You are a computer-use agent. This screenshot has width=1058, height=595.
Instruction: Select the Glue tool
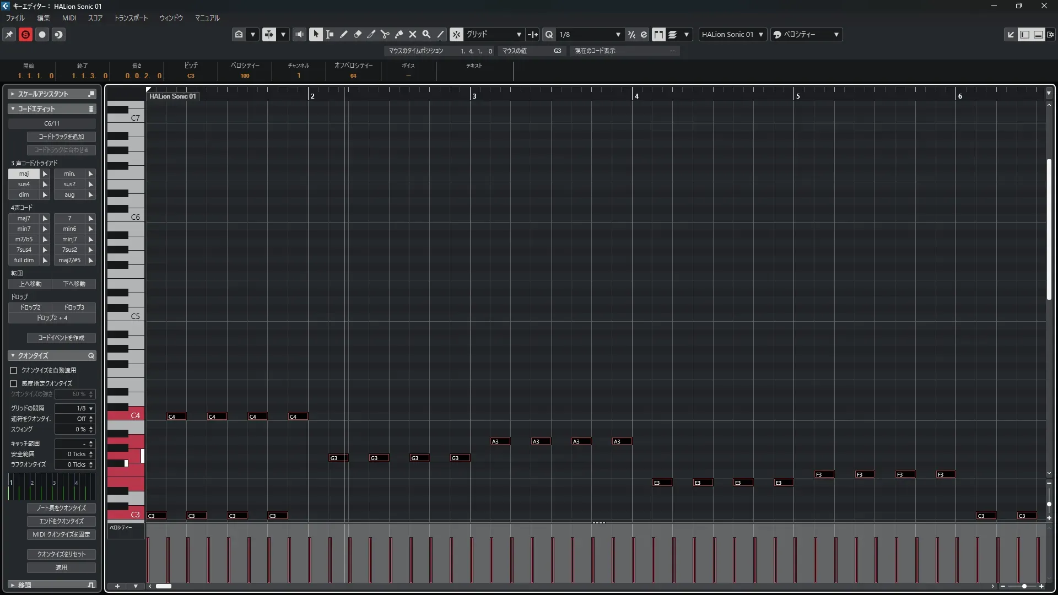[398, 34]
